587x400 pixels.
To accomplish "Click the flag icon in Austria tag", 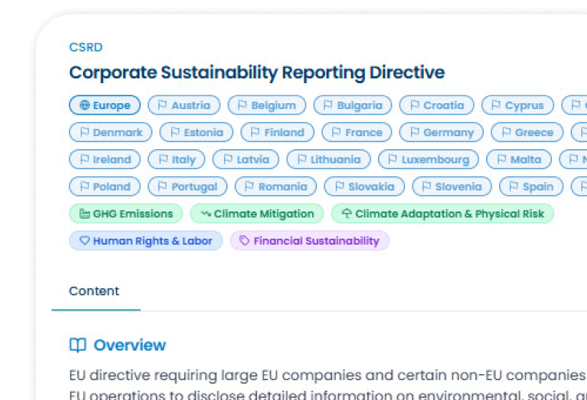I will 162,105.
